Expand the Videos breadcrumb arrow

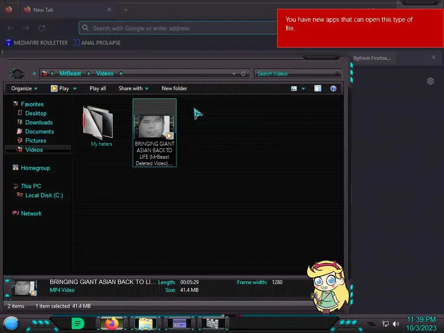pyautogui.click(x=121, y=74)
